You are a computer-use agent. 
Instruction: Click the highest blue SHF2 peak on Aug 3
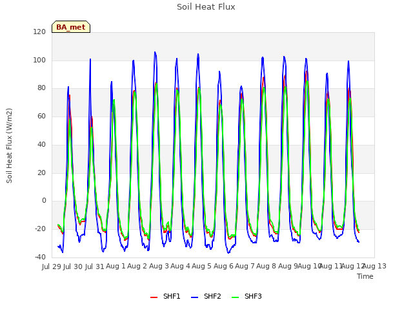click(x=155, y=52)
